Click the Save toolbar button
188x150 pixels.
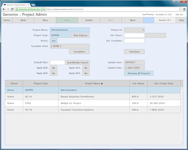[67, 20]
